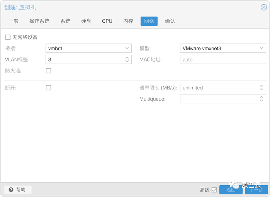Increase the 速率限制 value with up arrow
270x197 pixels.
pyautogui.click(x=262, y=86)
